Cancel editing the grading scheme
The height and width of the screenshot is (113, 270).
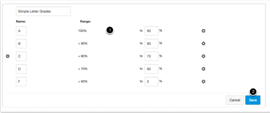click(235, 100)
